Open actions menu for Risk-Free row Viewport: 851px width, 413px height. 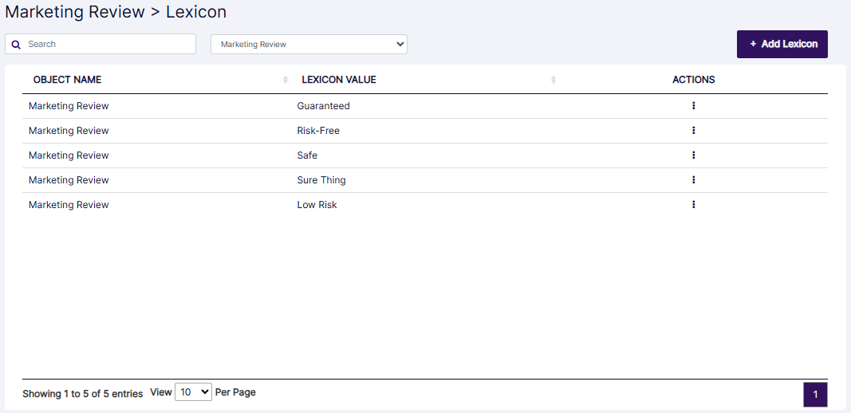693,130
